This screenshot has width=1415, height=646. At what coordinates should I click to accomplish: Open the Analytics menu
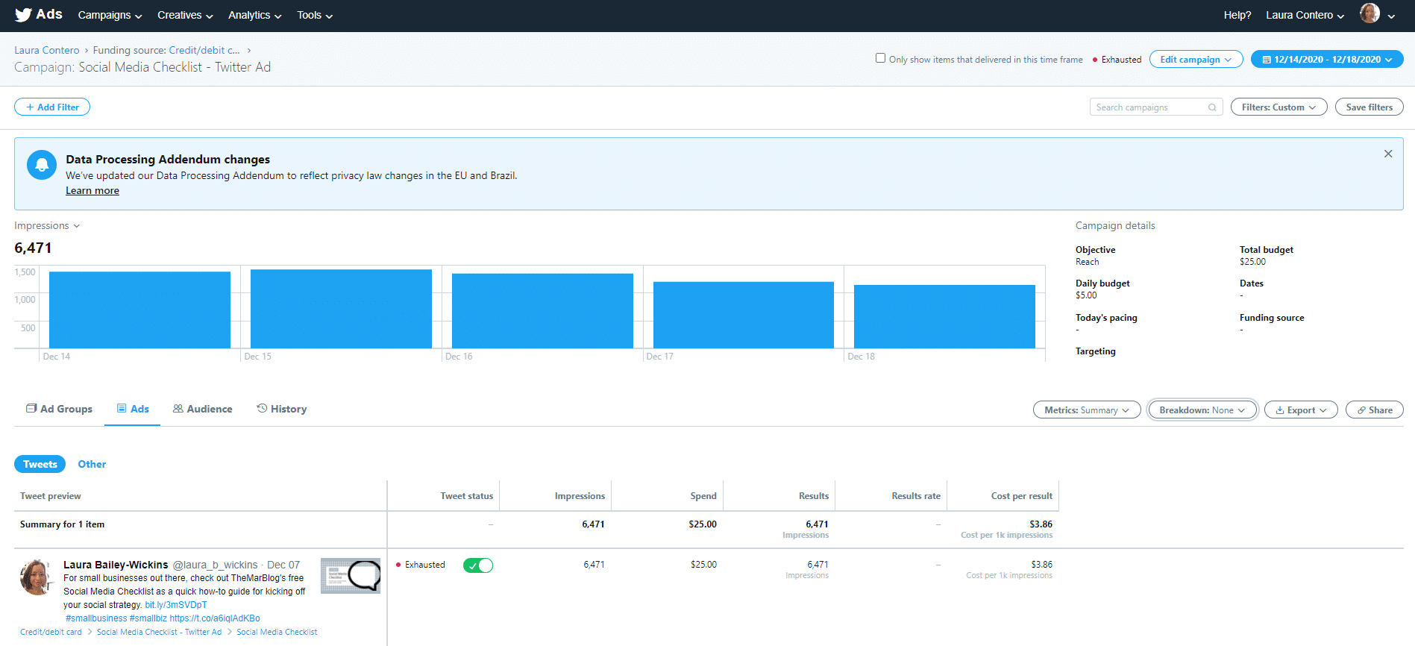(254, 15)
